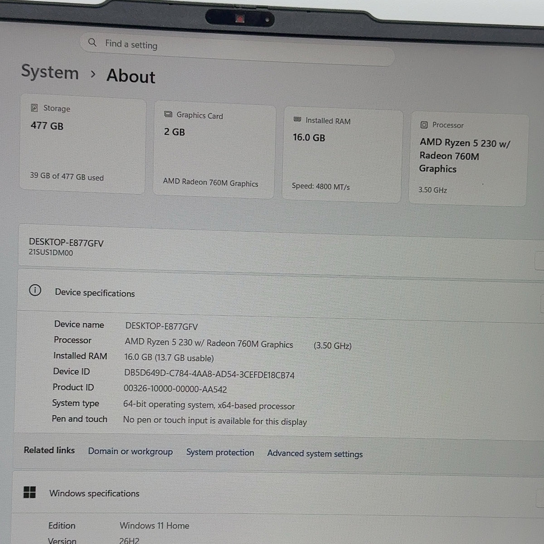The width and height of the screenshot is (544, 544).
Task: Open the Domain or workgroup link
Action: 130,452
